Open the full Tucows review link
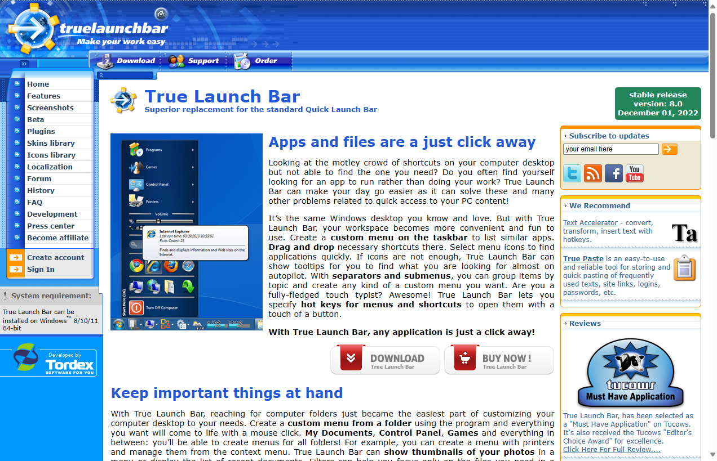 [x=611, y=449]
